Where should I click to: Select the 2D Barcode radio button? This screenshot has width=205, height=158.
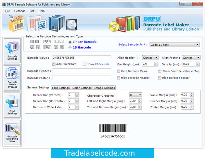click(70, 48)
